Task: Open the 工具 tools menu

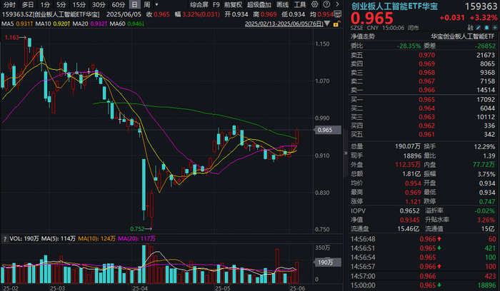Action: (x=300, y=4)
